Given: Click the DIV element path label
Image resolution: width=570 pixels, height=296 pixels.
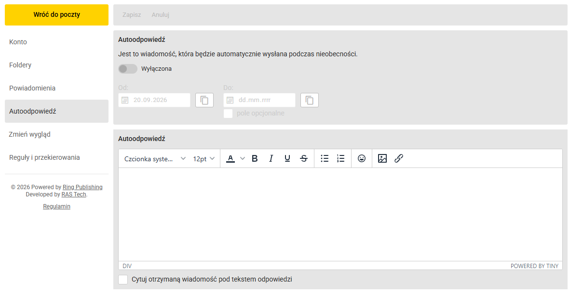Looking at the screenshot, I should [x=127, y=266].
